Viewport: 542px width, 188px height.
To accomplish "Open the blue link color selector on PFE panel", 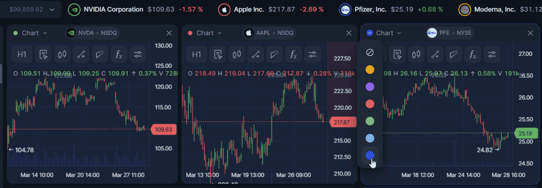I will tap(370, 33).
